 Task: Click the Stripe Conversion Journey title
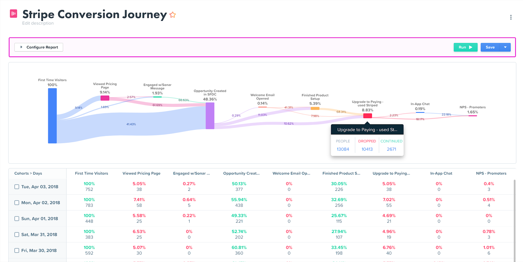click(x=95, y=14)
